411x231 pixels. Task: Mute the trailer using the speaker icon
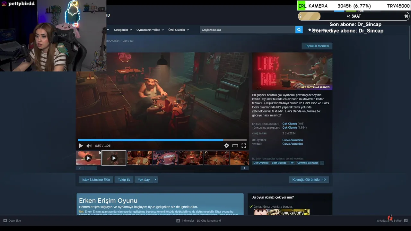point(89,146)
